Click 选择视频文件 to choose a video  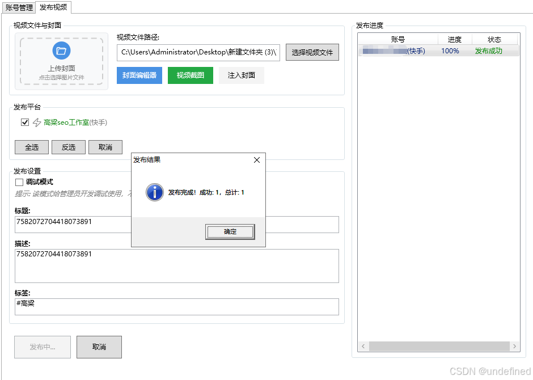(x=311, y=52)
